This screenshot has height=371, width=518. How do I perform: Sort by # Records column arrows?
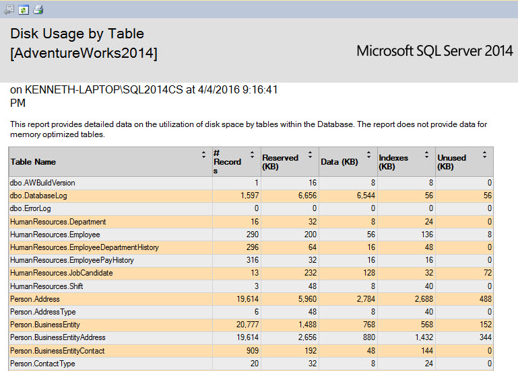252,155
